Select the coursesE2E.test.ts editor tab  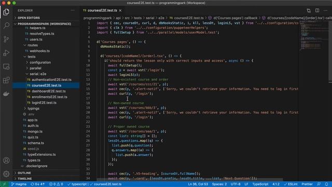[102, 10]
